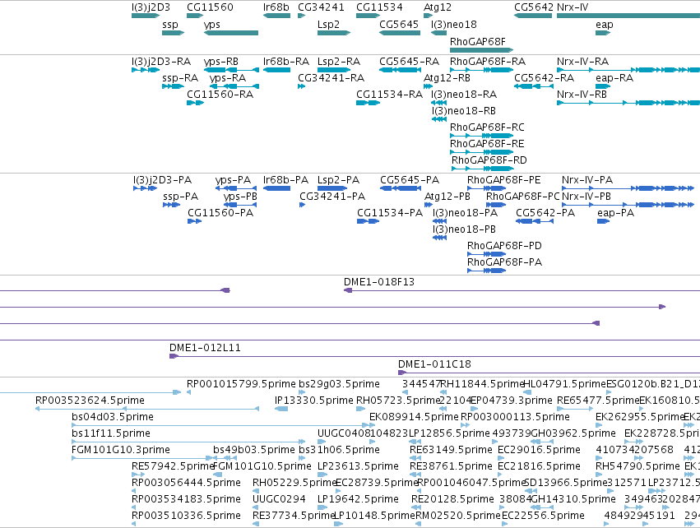The height and width of the screenshot is (528, 700).
Task: Click the CG11534 gene feature
Action: (x=369, y=16)
